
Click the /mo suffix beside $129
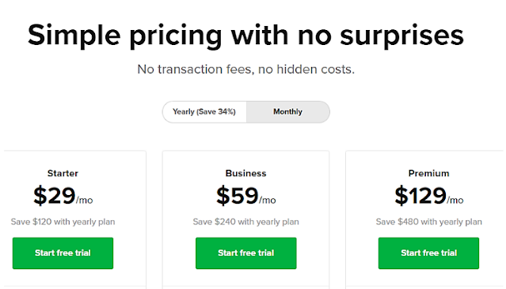pyautogui.click(x=455, y=201)
